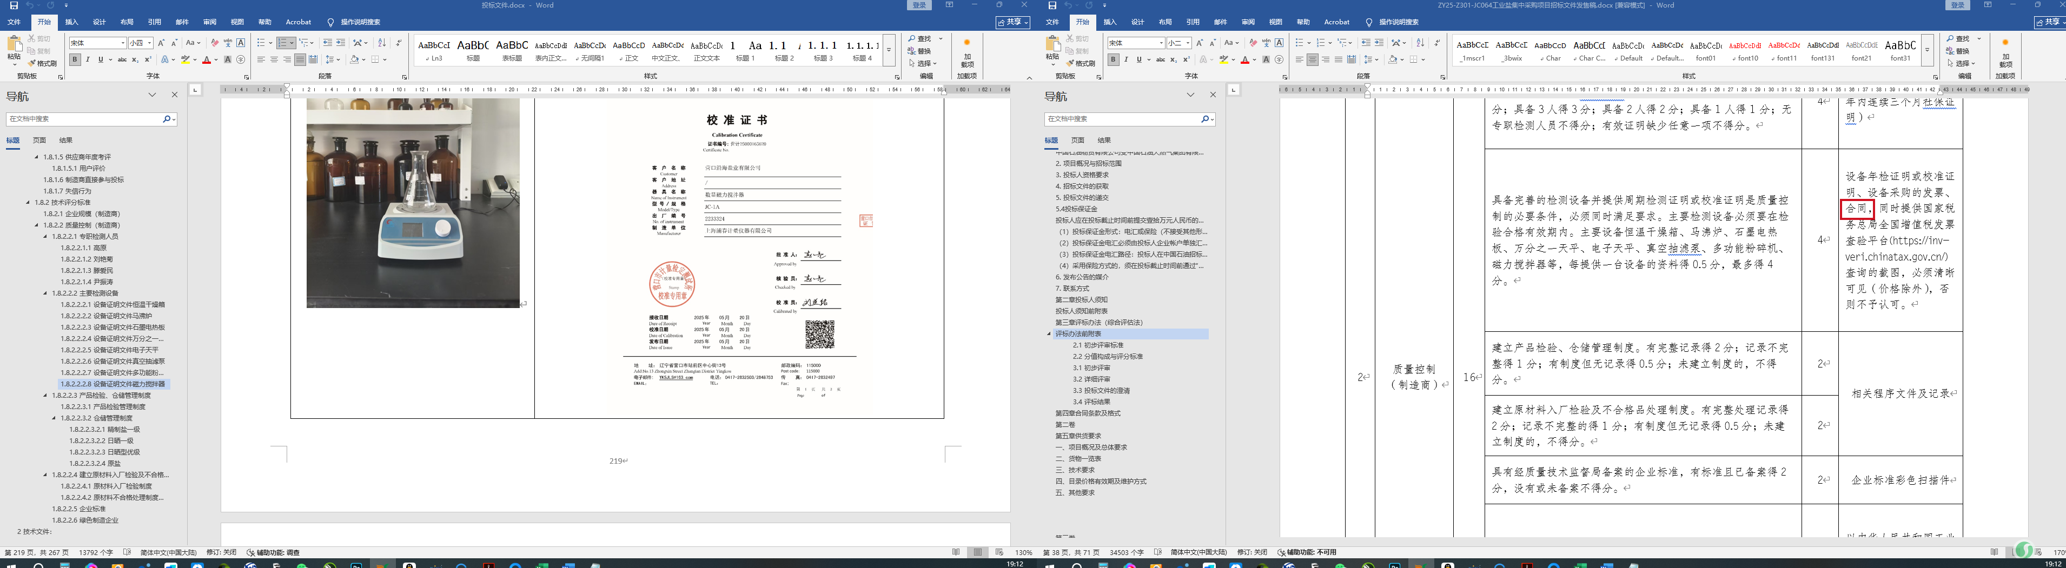Toggle Bold button in left Word window

(75, 60)
